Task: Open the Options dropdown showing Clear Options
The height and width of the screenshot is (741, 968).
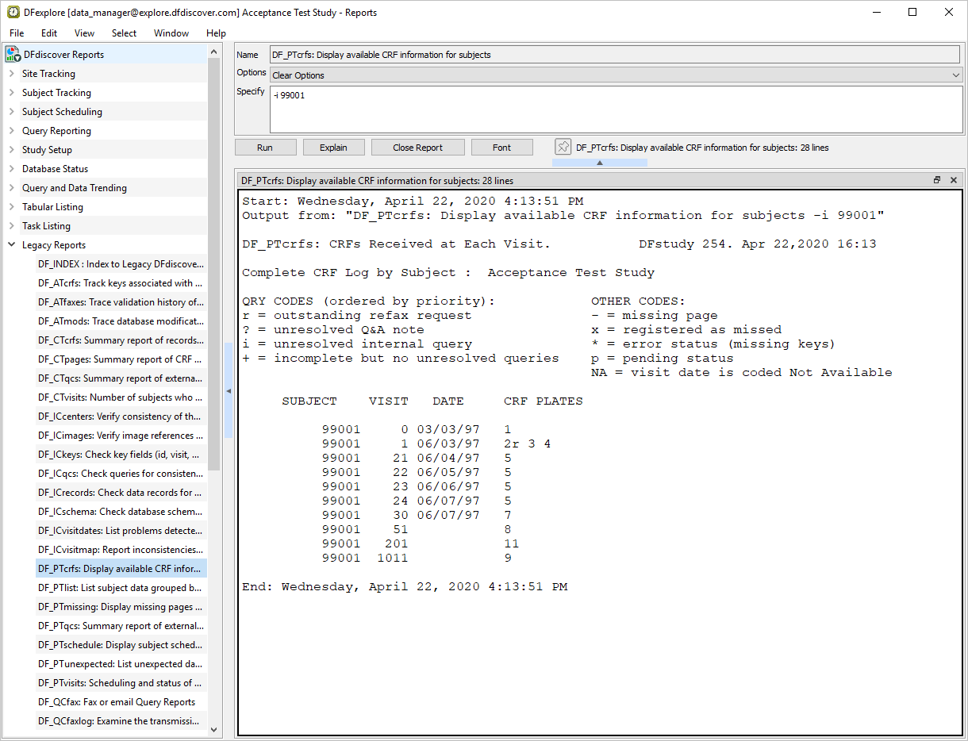Action: point(615,75)
